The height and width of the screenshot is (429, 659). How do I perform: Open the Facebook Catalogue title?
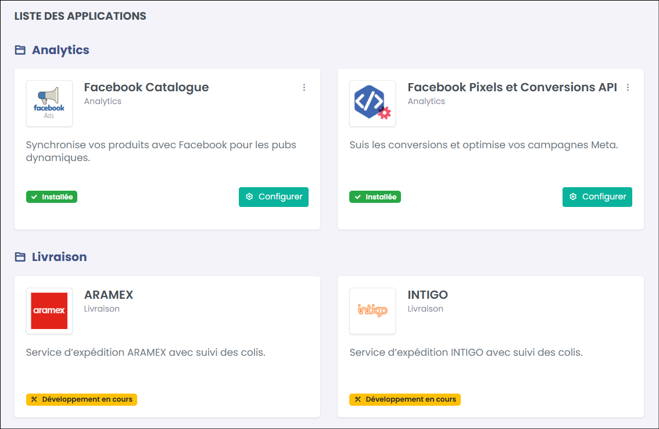coord(146,87)
